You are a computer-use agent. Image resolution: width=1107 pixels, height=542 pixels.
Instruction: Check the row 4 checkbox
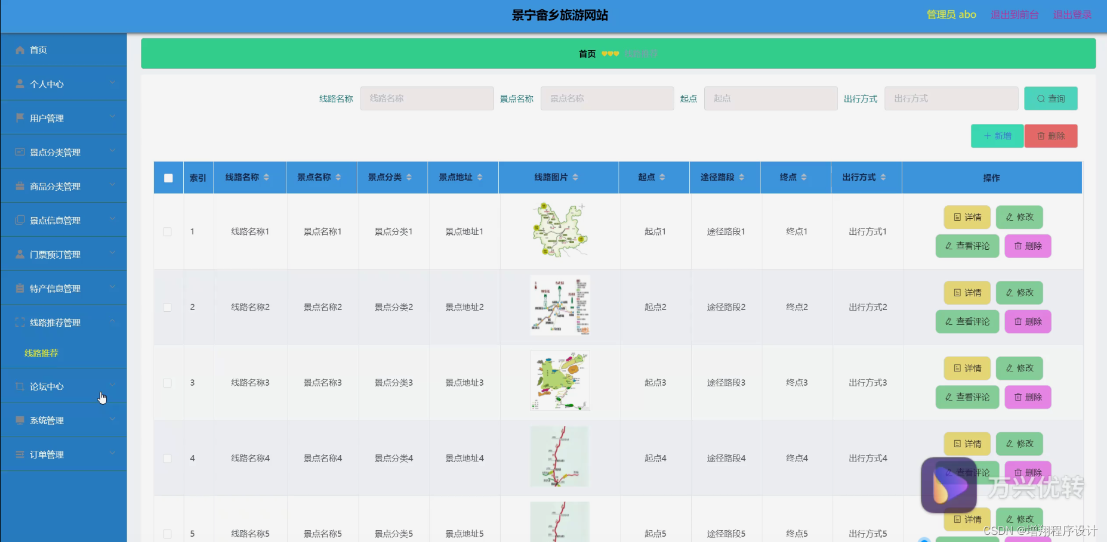(167, 459)
